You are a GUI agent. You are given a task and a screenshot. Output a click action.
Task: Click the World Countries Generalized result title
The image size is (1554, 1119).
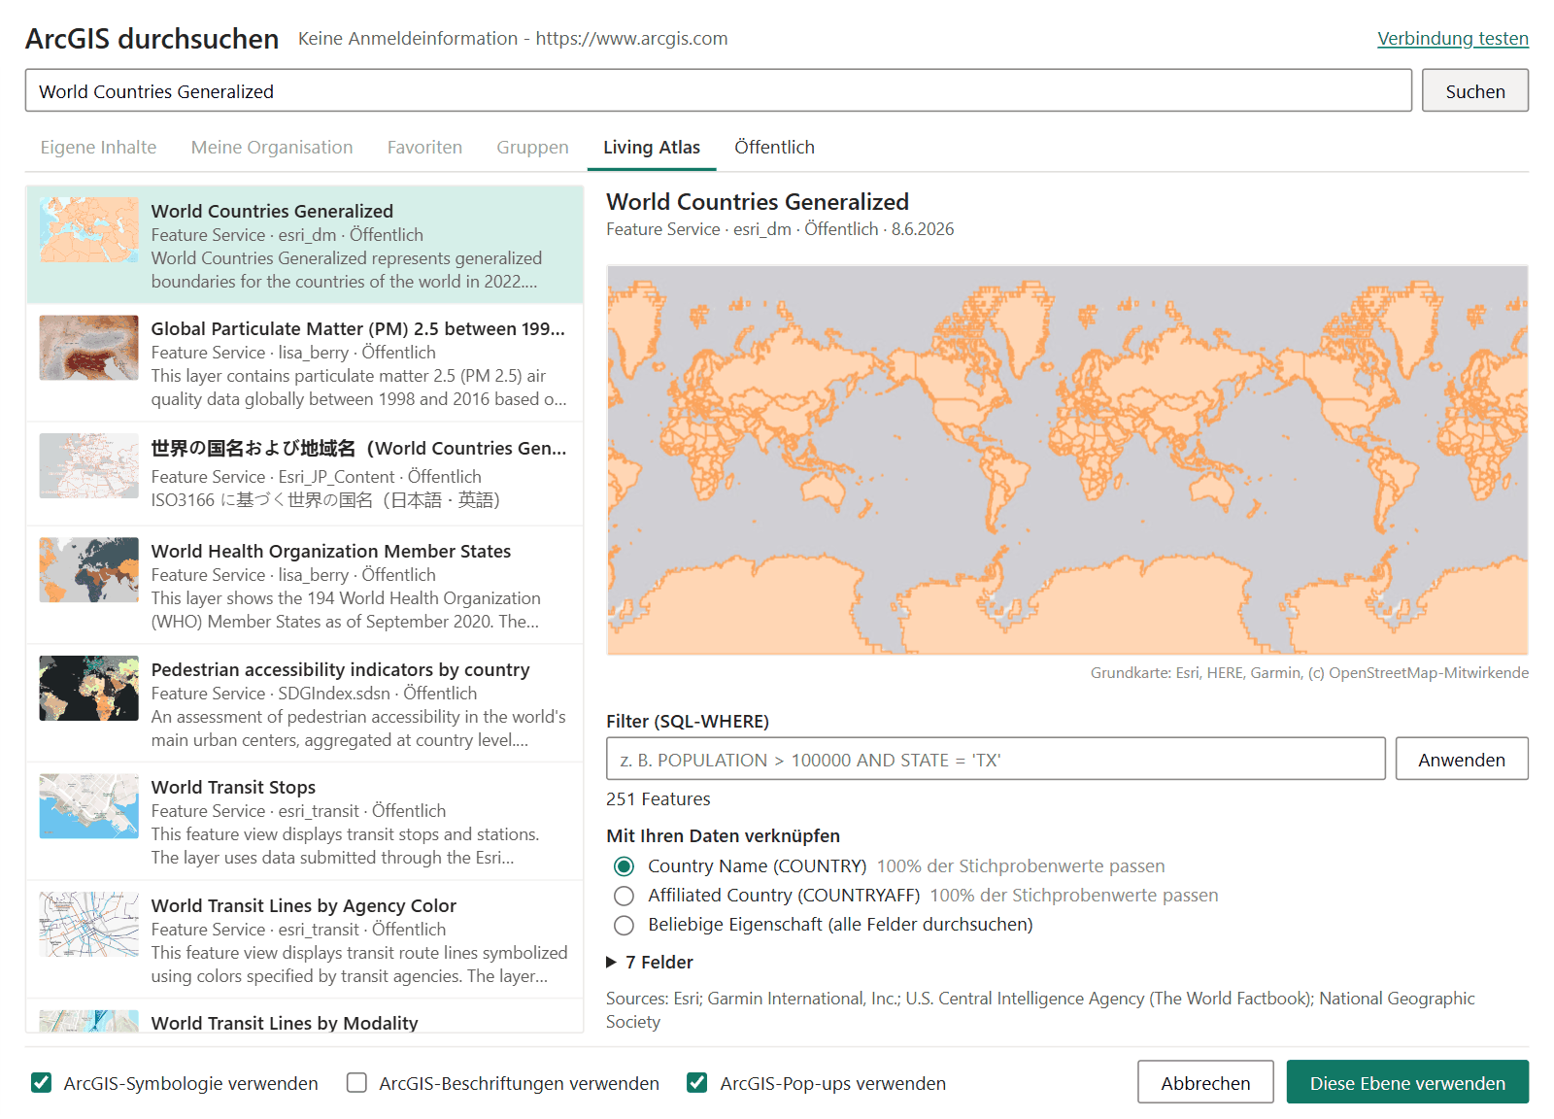(x=272, y=211)
